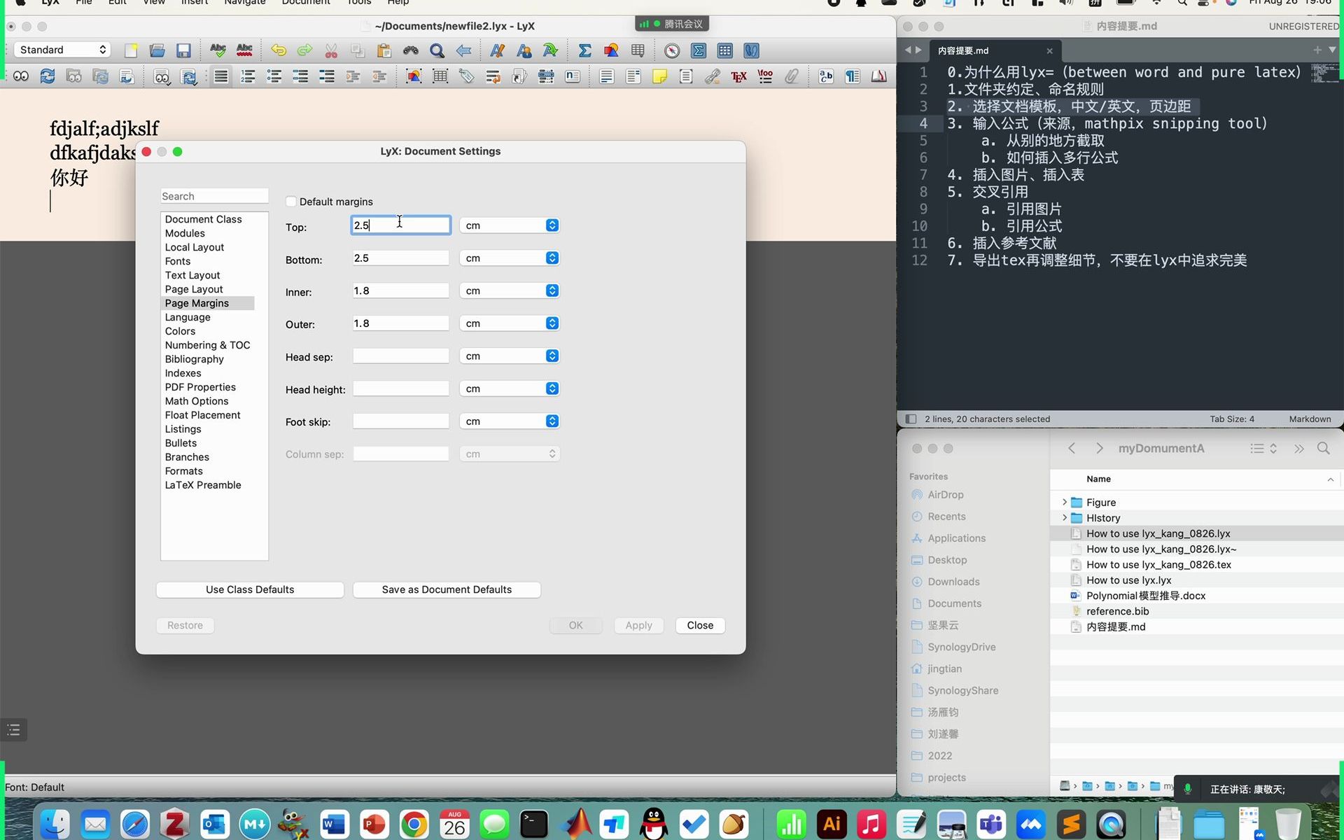The image size is (1344, 840).
Task: Expand the Inner margin unit dropdown
Action: (x=552, y=290)
